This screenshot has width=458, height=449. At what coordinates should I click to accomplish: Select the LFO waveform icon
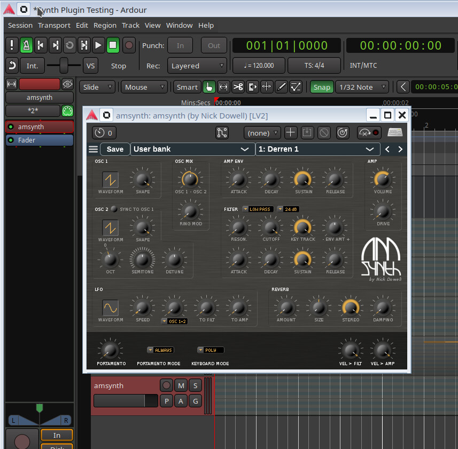click(111, 308)
